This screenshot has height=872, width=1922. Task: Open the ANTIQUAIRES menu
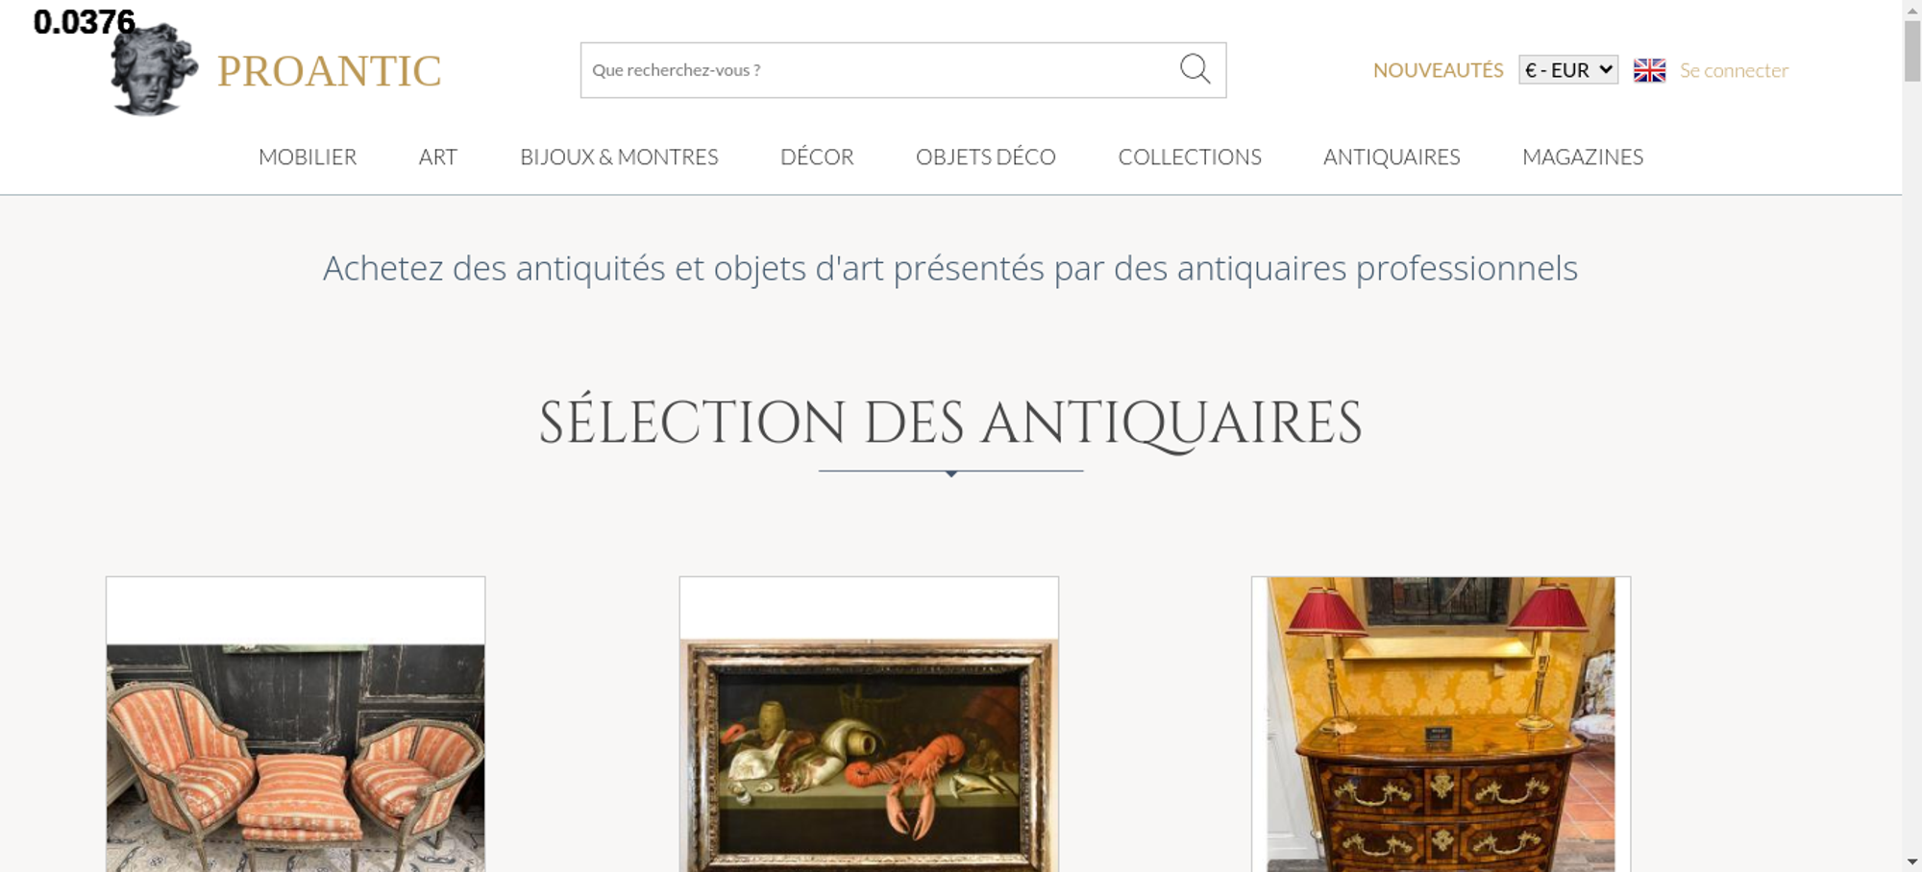pyautogui.click(x=1392, y=157)
